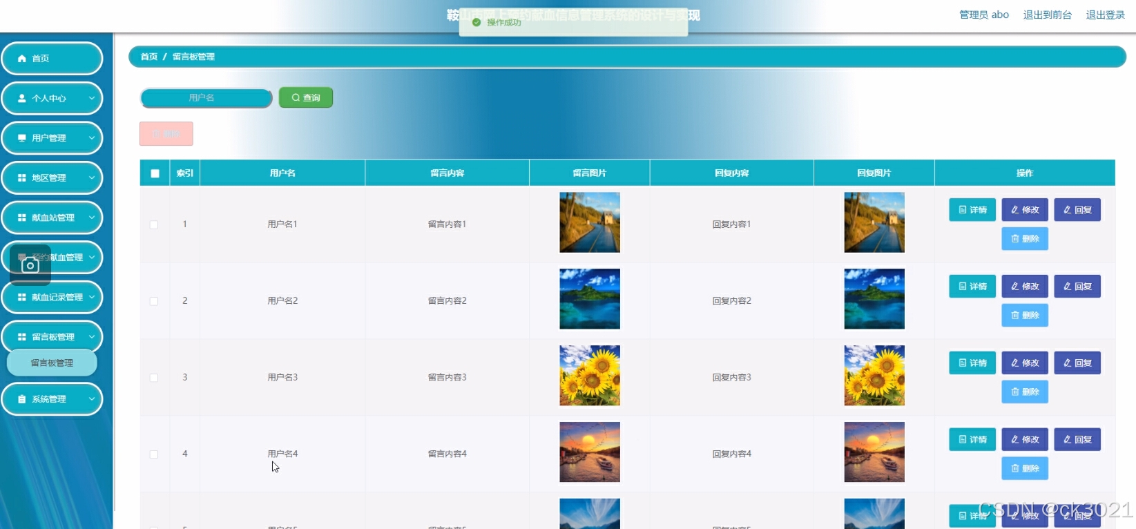Open 详情 for row 用户名2

click(x=972, y=287)
